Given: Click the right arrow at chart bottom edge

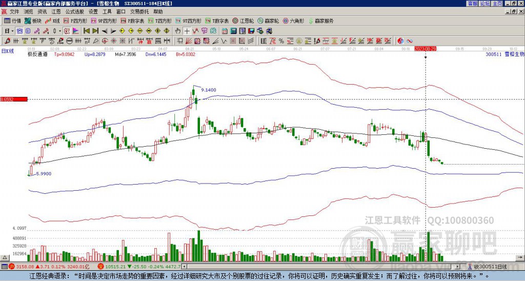Looking at the screenshot, I should coord(521,257).
